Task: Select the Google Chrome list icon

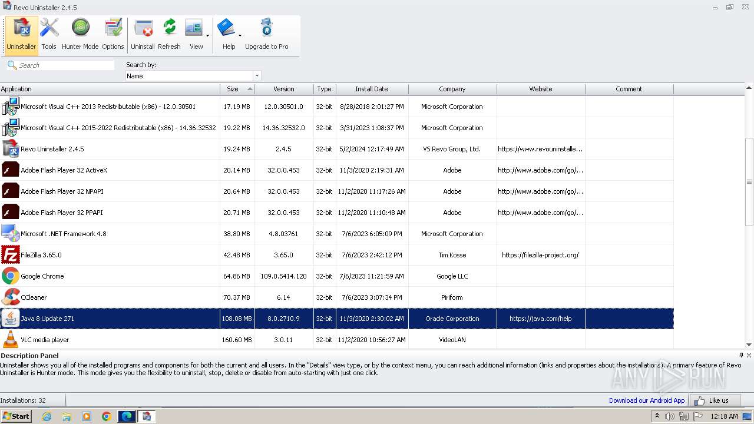Action: (11, 276)
